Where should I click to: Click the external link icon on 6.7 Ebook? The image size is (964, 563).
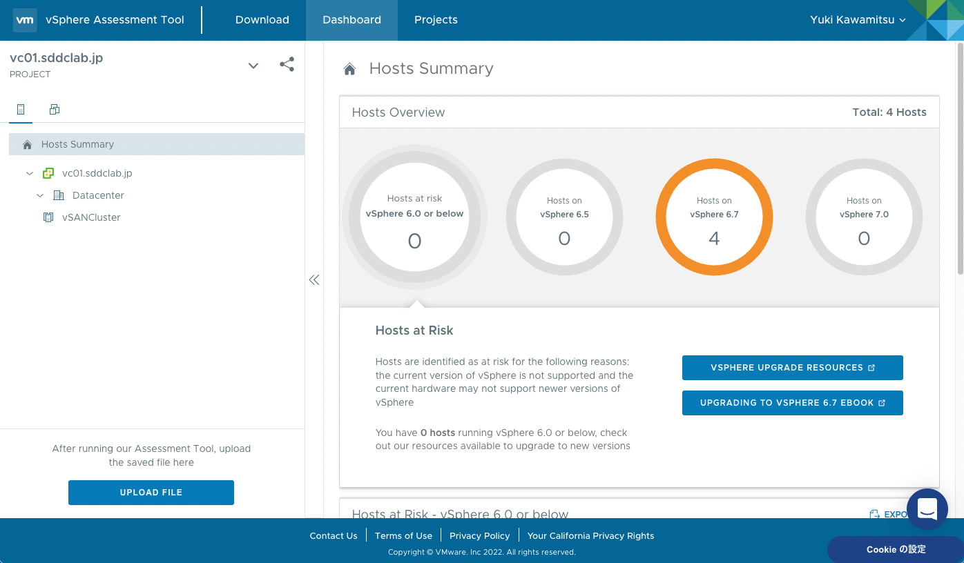882,403
